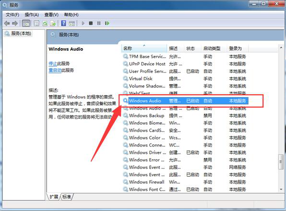The image size is (286, 211).
Task: Click the Windows Backup gear icon
Action: [126, 115]
